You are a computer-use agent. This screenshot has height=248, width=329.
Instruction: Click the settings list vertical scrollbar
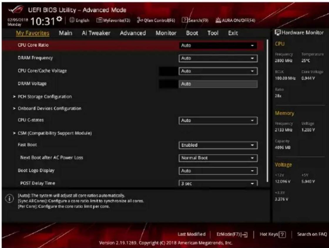[x=268, y=111]
